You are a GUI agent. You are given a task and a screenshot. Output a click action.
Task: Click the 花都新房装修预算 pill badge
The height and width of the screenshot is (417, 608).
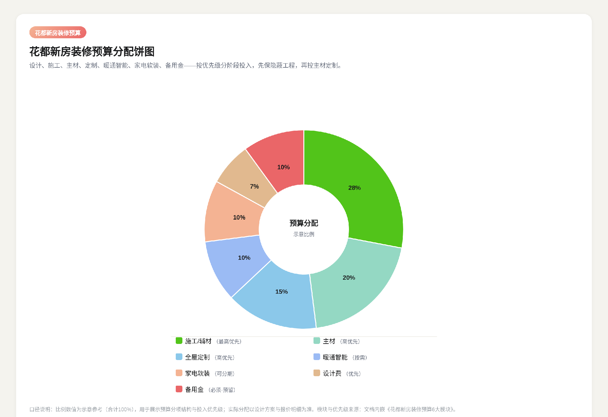[x=58, y=33]
